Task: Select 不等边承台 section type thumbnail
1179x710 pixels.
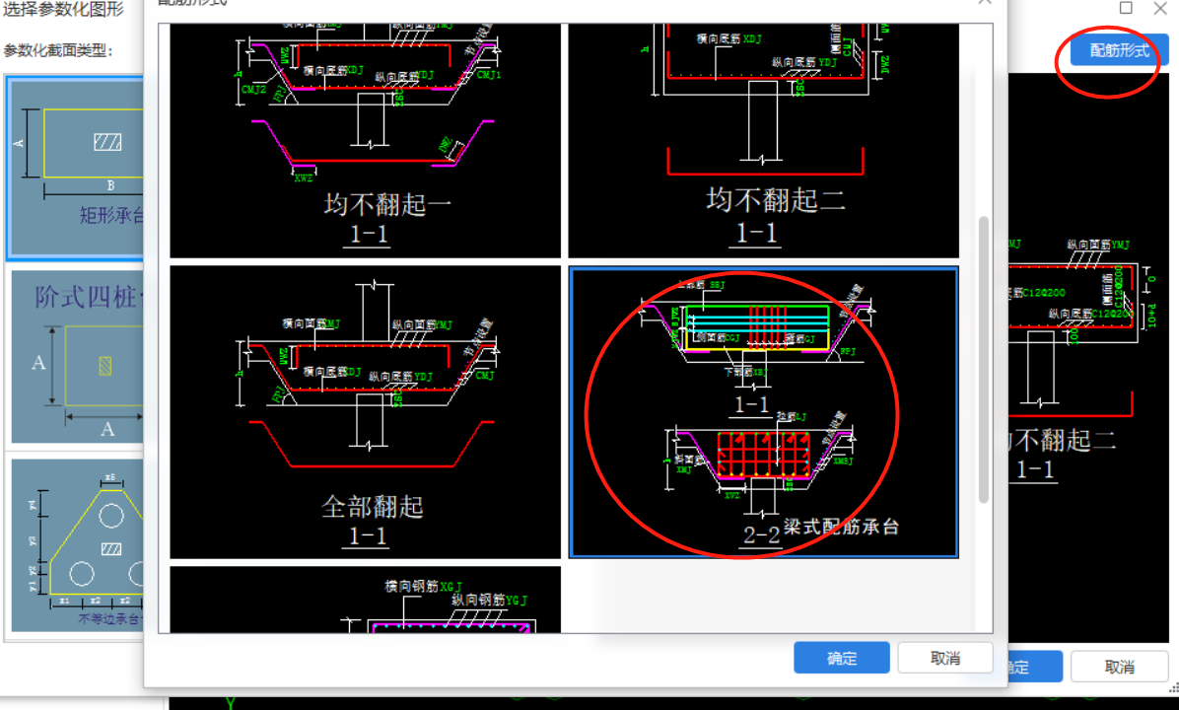Action: pyautogui.click(x=77, y=545)
